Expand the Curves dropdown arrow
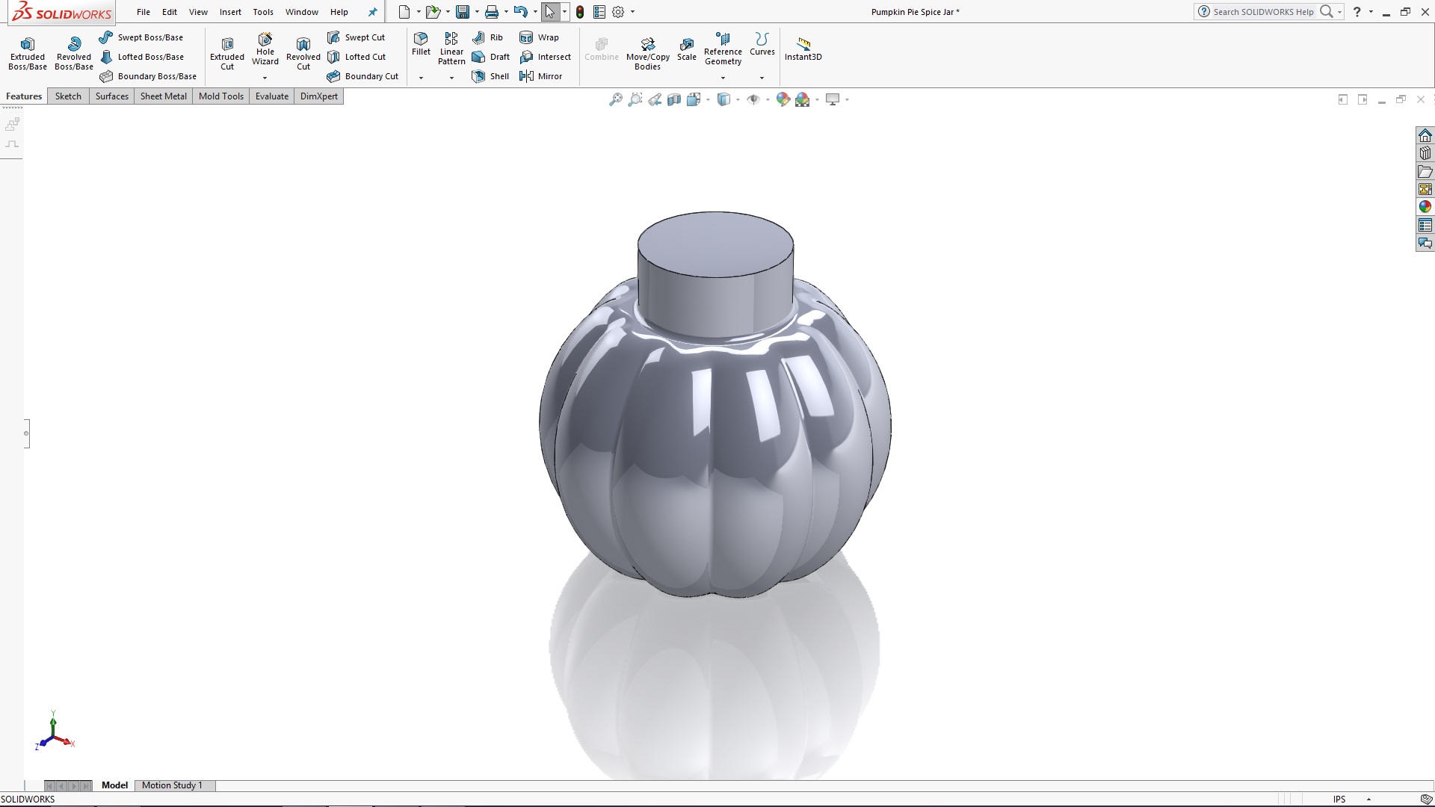 point(762,78)
